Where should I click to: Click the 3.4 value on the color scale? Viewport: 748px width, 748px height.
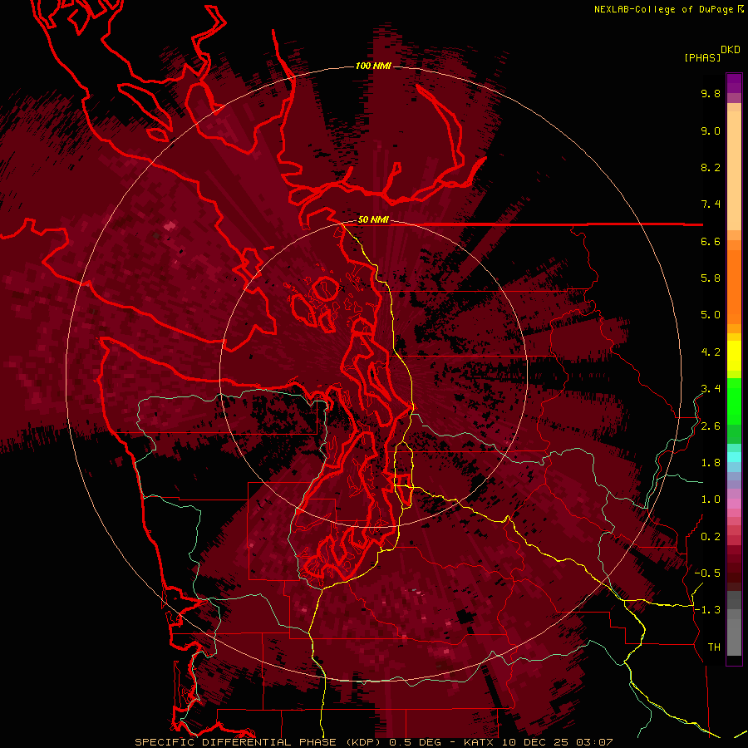pos(711,389)
